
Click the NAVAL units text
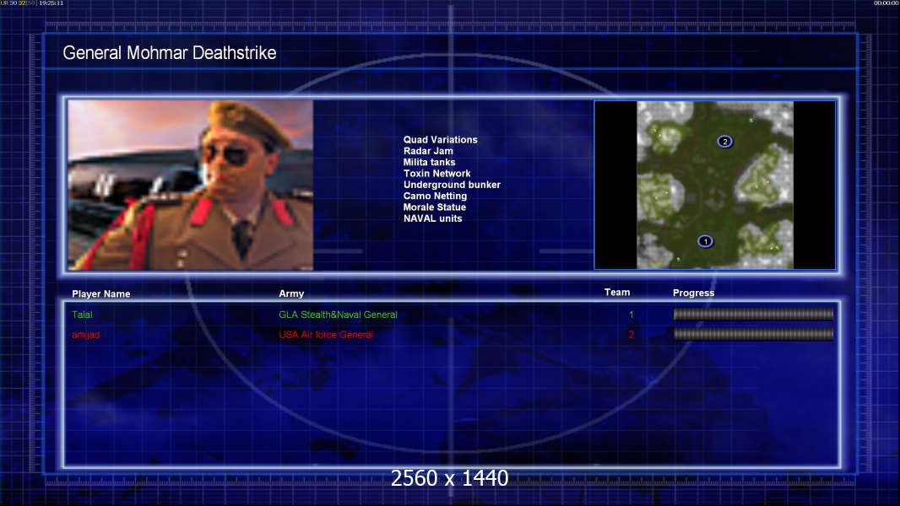point(432,218)
